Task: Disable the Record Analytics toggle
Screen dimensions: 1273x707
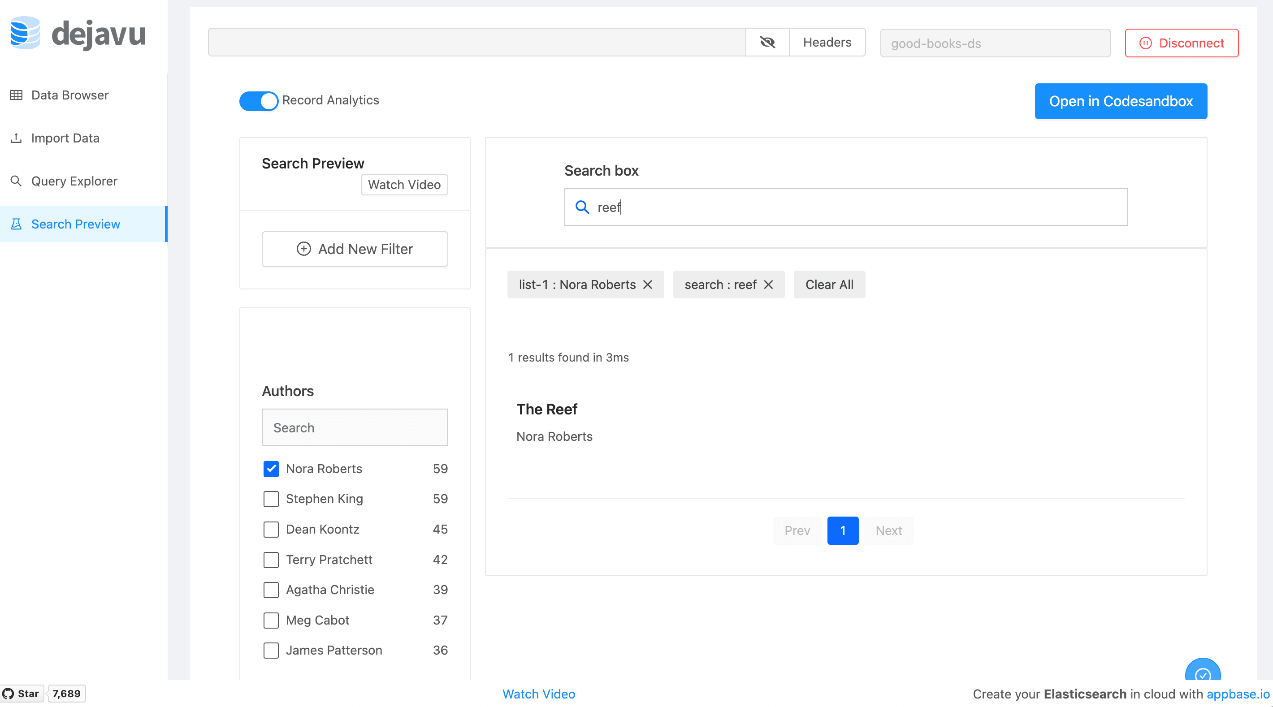Action: tap(259, 101)
